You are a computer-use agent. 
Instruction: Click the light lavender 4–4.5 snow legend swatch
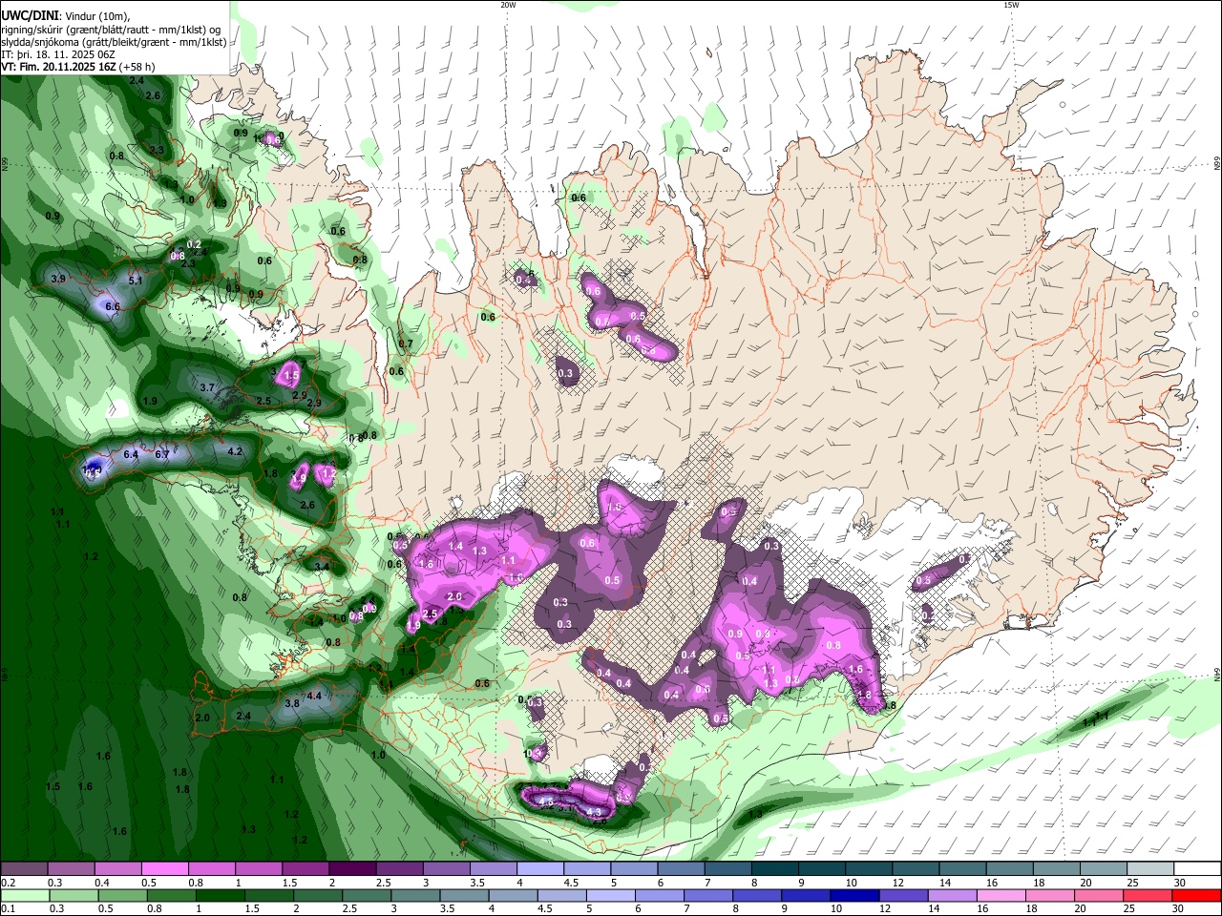[539, 868]
